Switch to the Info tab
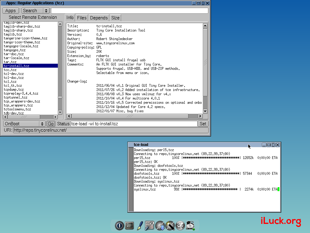 coord(70,18)
